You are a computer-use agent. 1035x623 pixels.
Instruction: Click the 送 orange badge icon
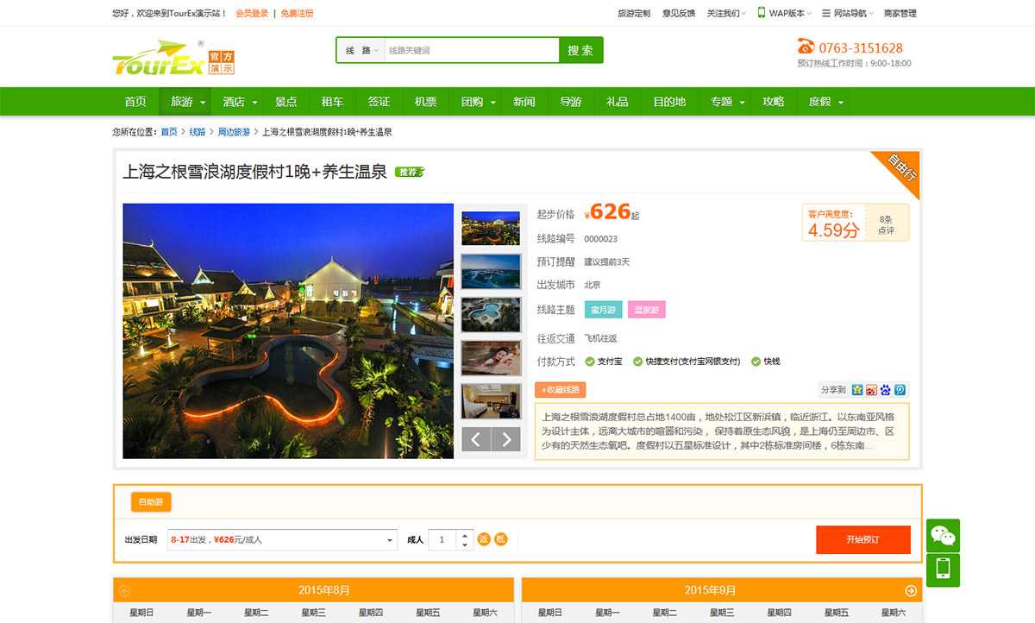click(484, 539)
